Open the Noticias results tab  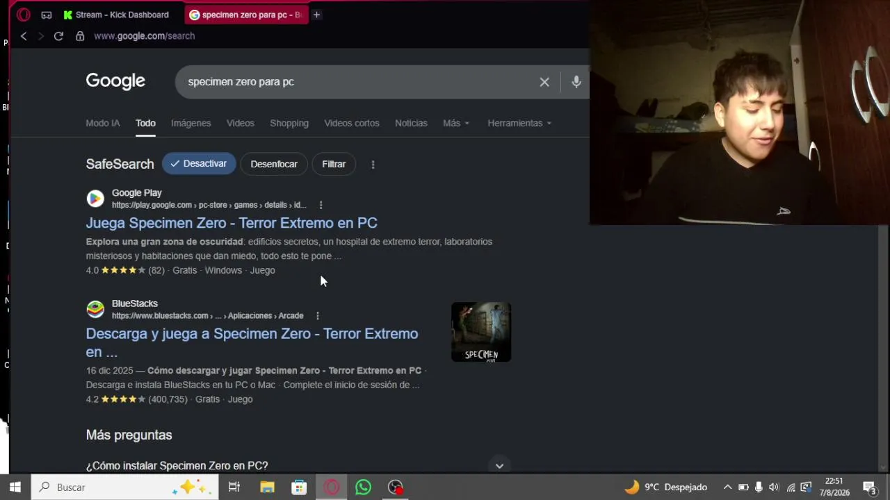(411, 123)
